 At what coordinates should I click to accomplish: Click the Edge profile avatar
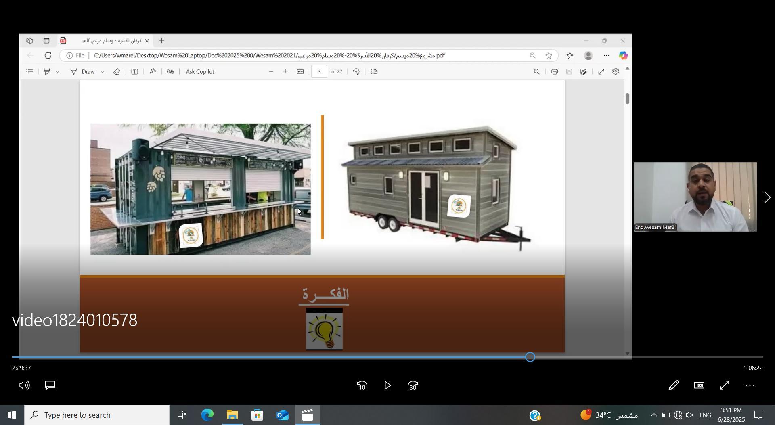click(x=589, y=56)
